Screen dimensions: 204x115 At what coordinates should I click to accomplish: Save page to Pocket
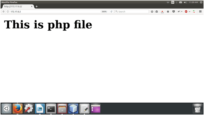pos(174,11)
